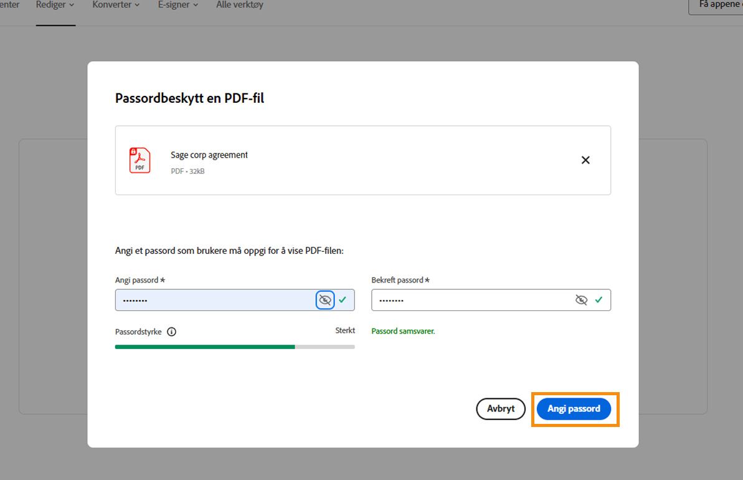Select the Bekreft passord input field
Image resolution: width=743 pixels, height=480 pixels.
tap(473, 300)
